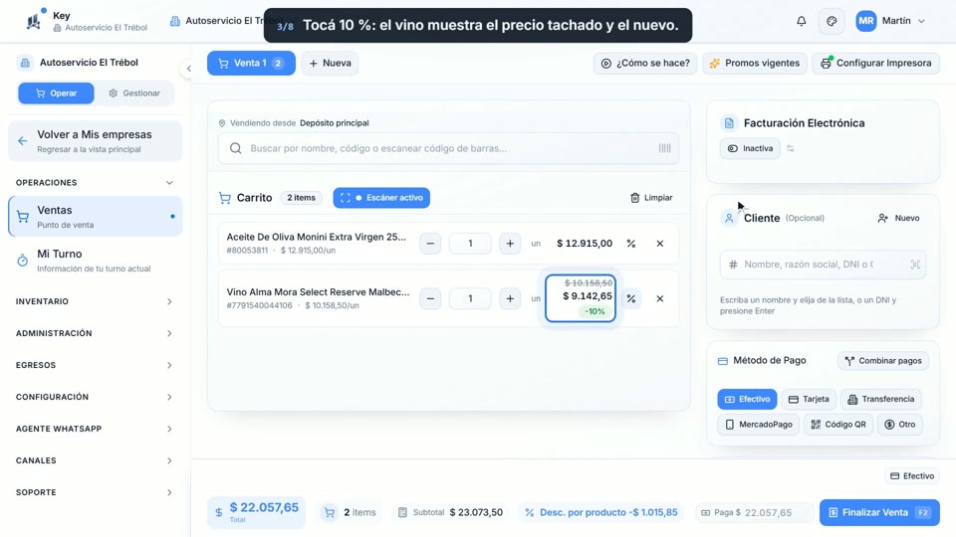Collapse the sidebar with the chevron handle
Screen dimensions: 956x537
pyautogui.click(x=188, y=69)
